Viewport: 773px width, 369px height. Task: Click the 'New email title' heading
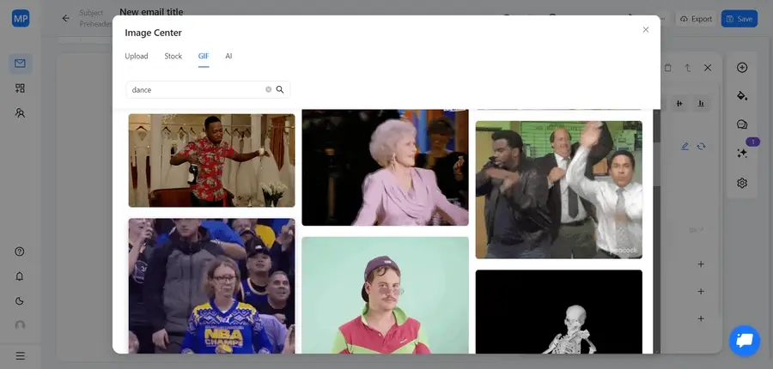click(151, 11)
